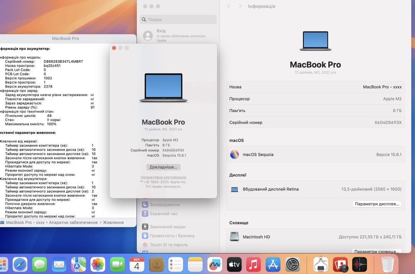Image resolution: width=415 pixels, height=274 pixels.
Task: Go forward in System Settings
Action: 240,6
